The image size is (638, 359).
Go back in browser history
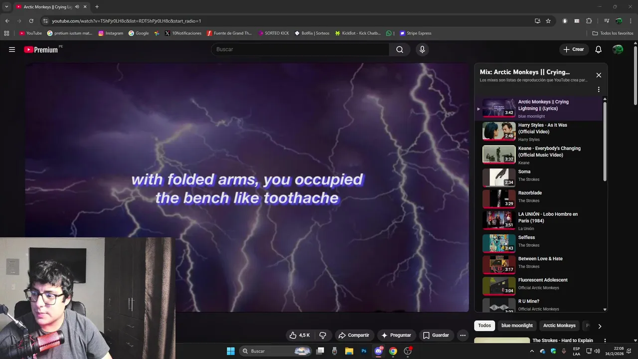pyautogui.click(x=7, y=21)
